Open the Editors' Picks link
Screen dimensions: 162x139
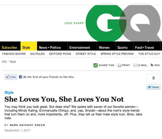(x=60, y=54)
